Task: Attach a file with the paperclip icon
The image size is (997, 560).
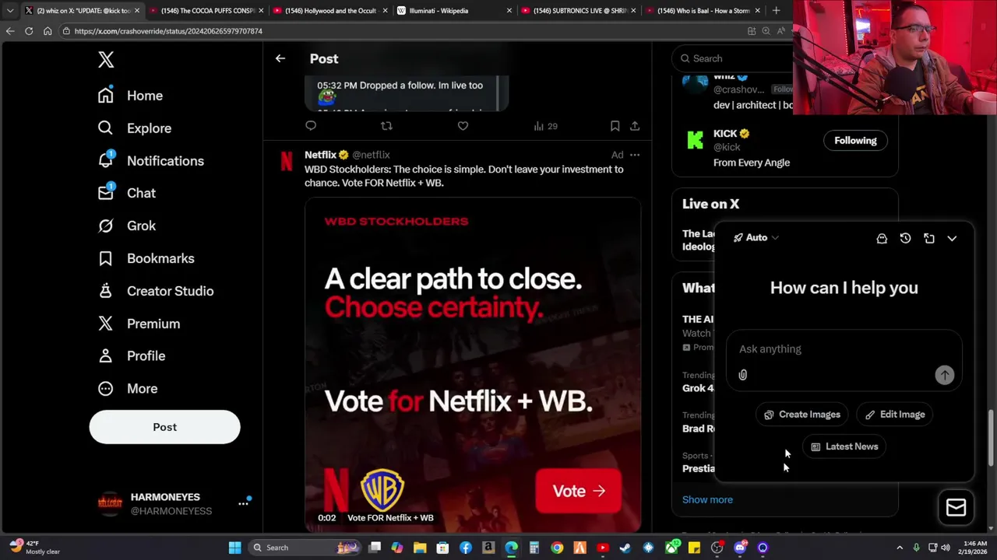Action: [743, 375]
